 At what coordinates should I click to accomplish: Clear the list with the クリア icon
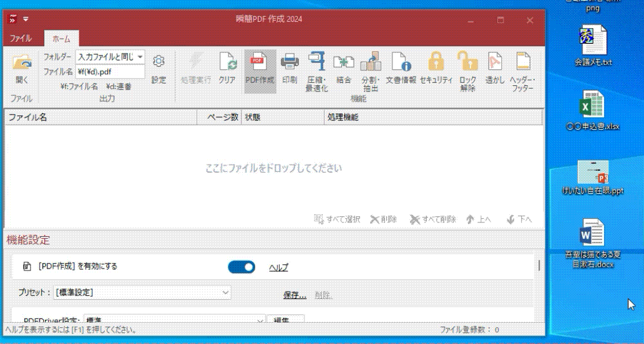pyautogui.click(x=227, y=69)
